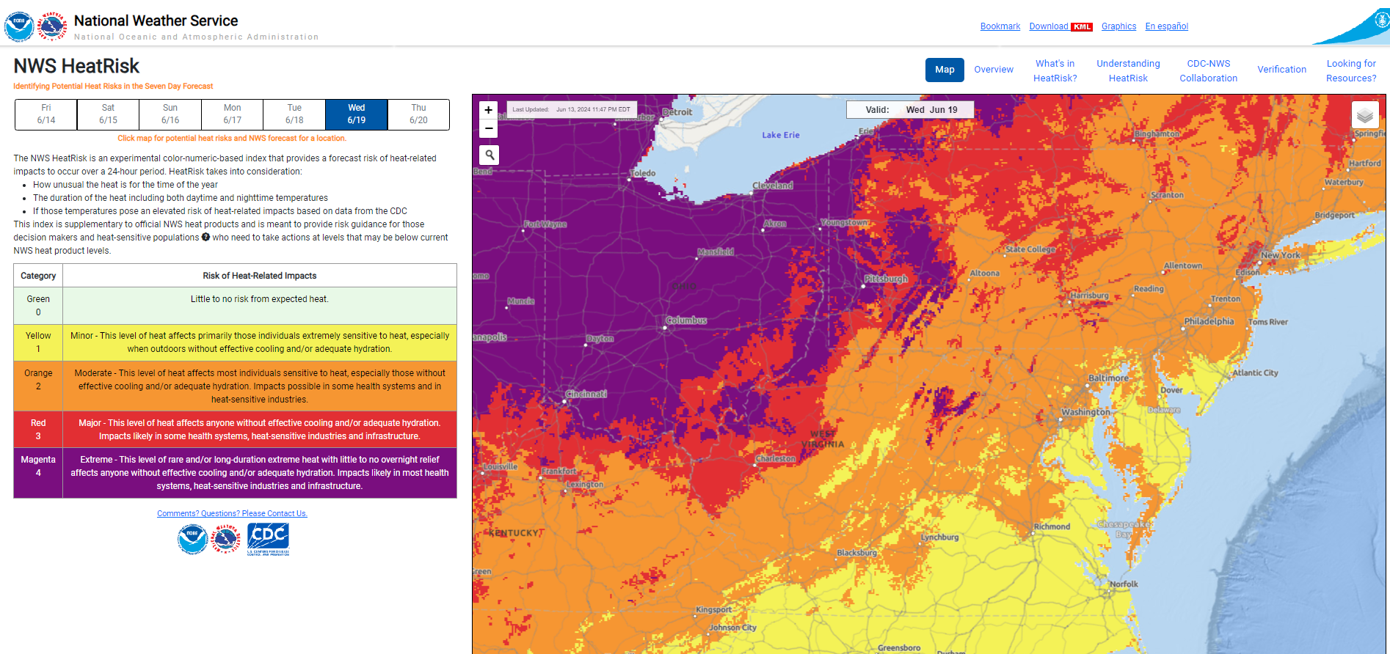Click the Orange 2 category cell
1390x654 pixels.
click(38, 386)
